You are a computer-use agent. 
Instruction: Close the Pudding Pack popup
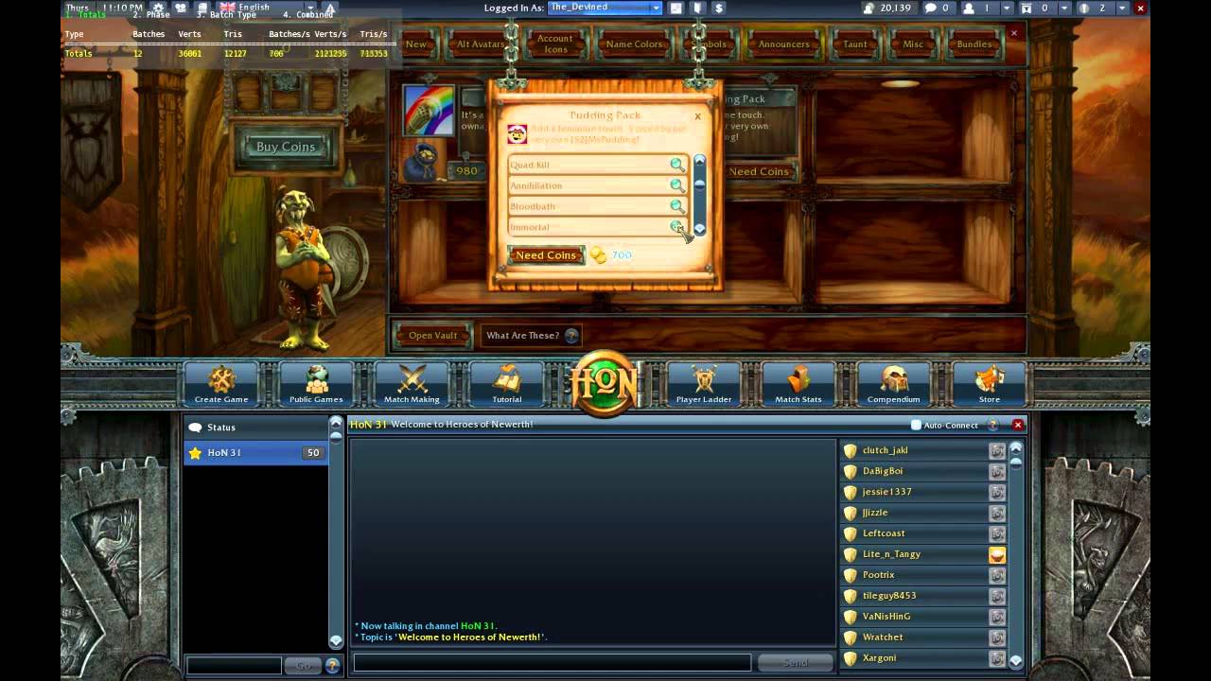pyautogui.click(x=697, y=117)
